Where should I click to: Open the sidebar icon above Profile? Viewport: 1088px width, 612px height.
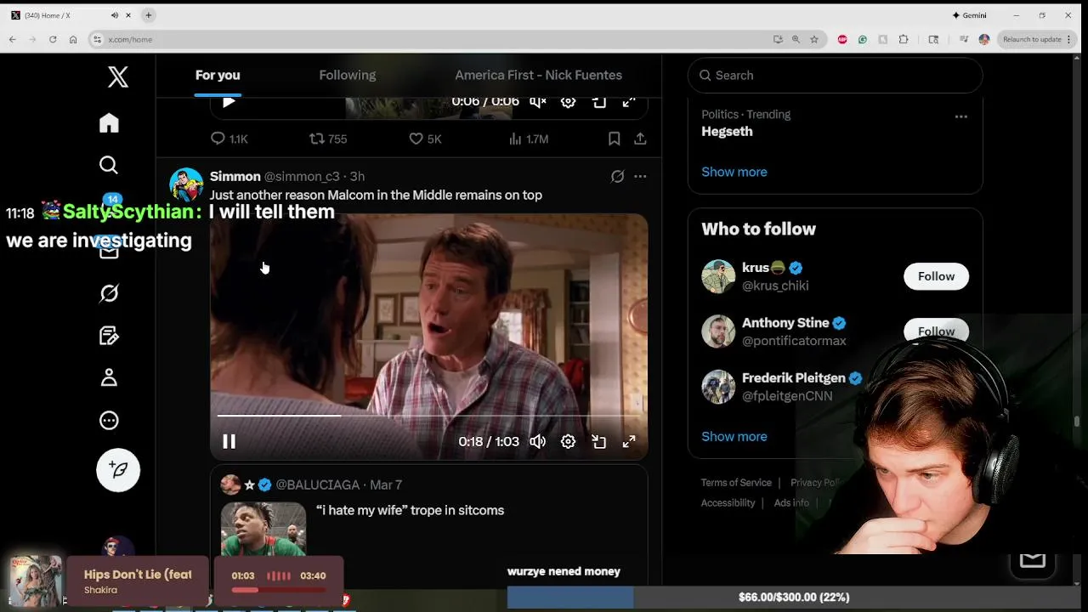(x=109, y=336)
